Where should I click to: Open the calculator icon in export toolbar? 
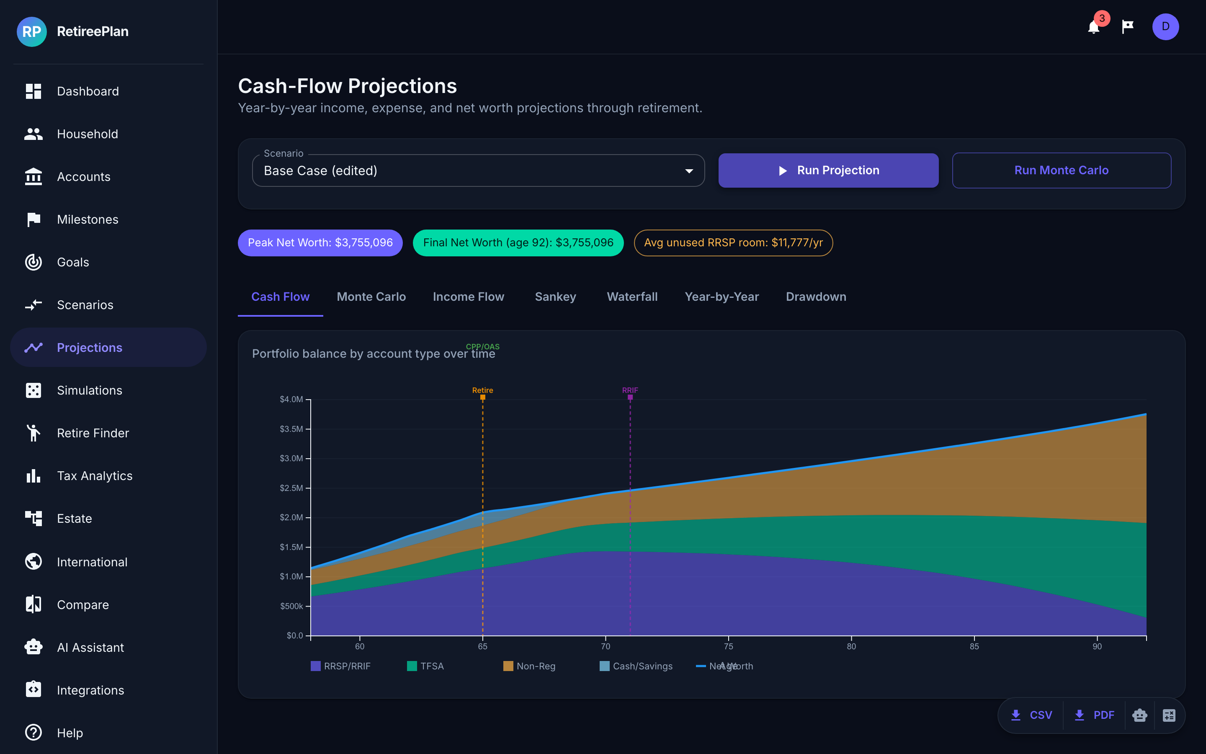coord(1169,715)
